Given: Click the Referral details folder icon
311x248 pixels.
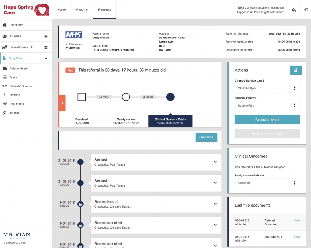Looking at the screenshot, I should click(x=5, y=68).
